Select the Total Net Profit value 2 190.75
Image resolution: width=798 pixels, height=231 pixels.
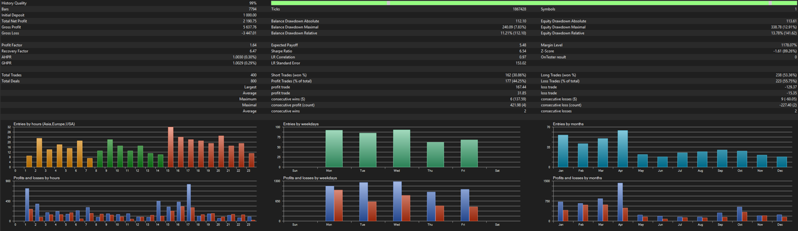pyautogui.click(x=249, y=21)
